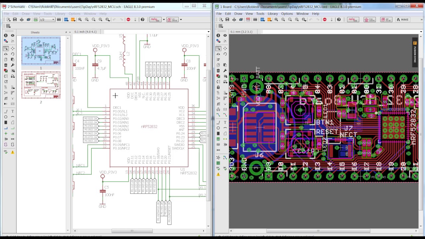Open dropdown arrow next to Design Link in Schematic

164,20
